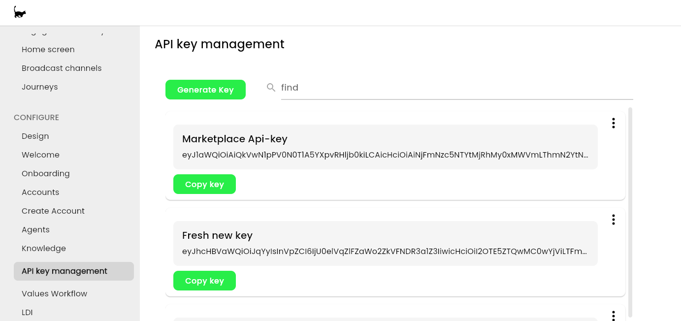Open the Welcome settings
The image size is (681, 321).
click(40, 155)
